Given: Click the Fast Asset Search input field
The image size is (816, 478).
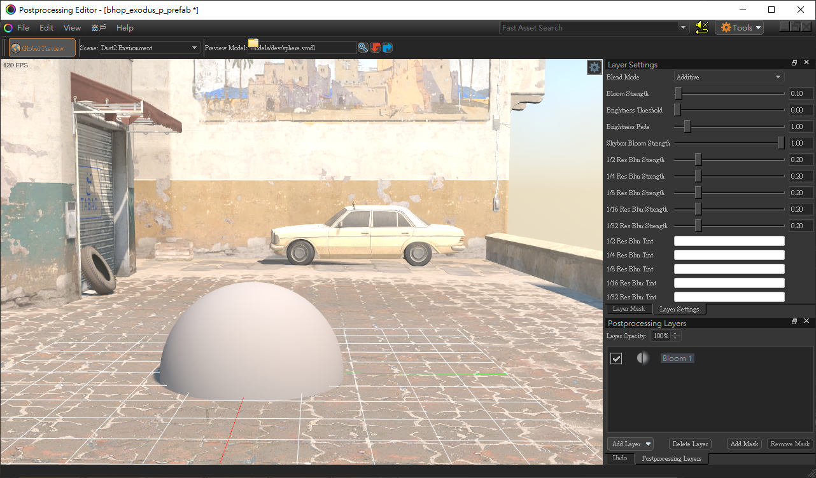Looking at the screenshot, I should 589,27.
